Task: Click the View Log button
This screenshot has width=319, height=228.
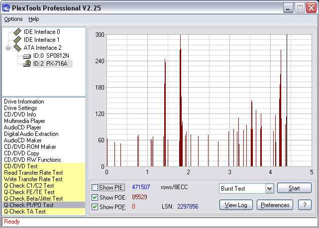Action: coord(236,205)
